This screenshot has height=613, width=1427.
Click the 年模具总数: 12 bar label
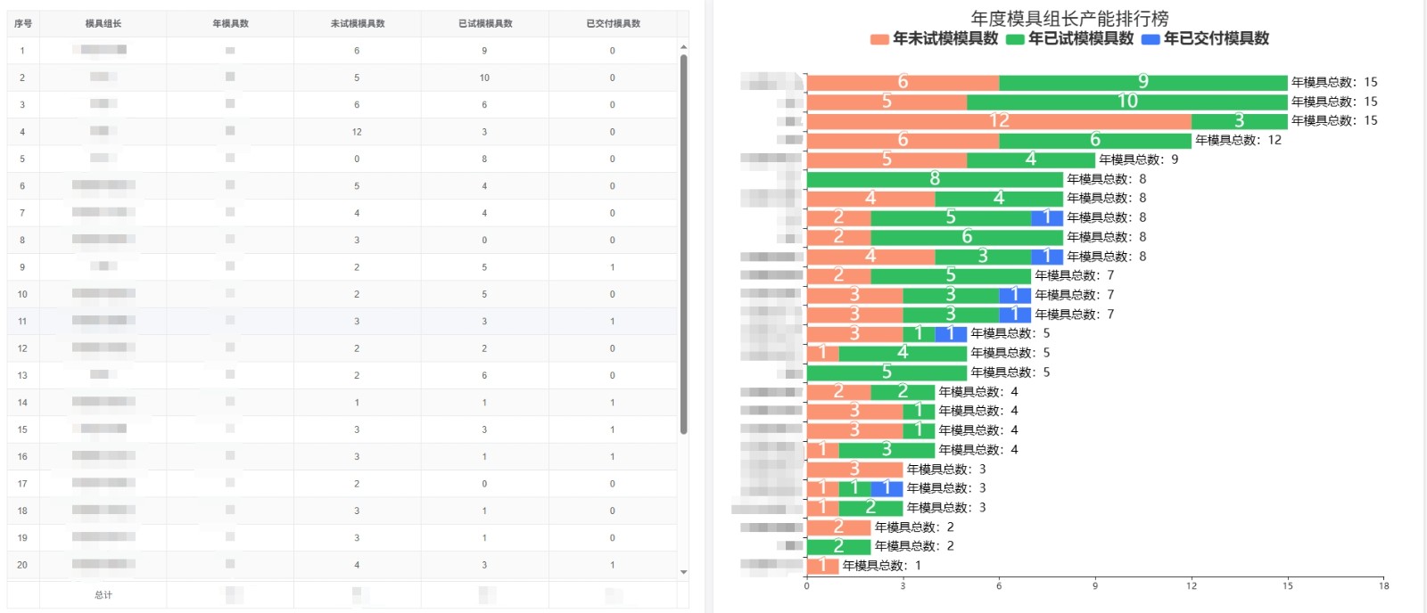tap(1238, 140)
